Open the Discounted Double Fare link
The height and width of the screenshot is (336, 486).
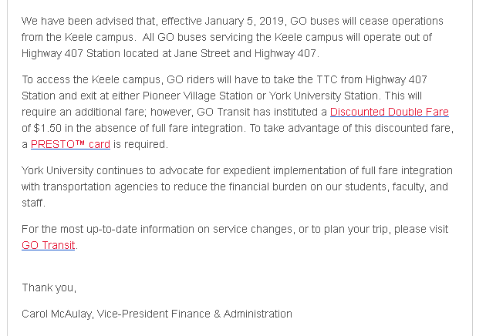pos(389,113)
